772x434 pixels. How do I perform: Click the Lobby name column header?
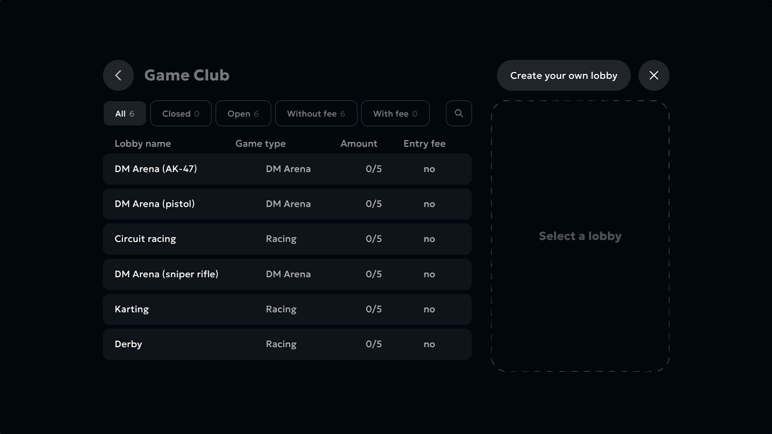[143, 144]
